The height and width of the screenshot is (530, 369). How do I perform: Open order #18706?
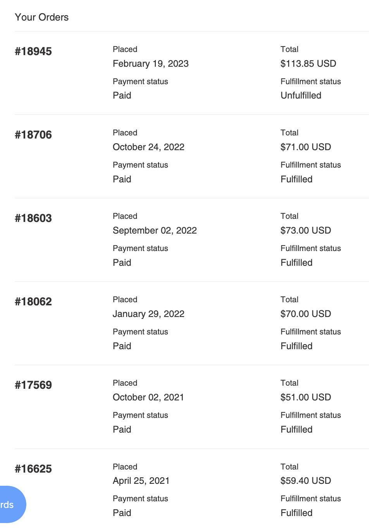[33, 135]
